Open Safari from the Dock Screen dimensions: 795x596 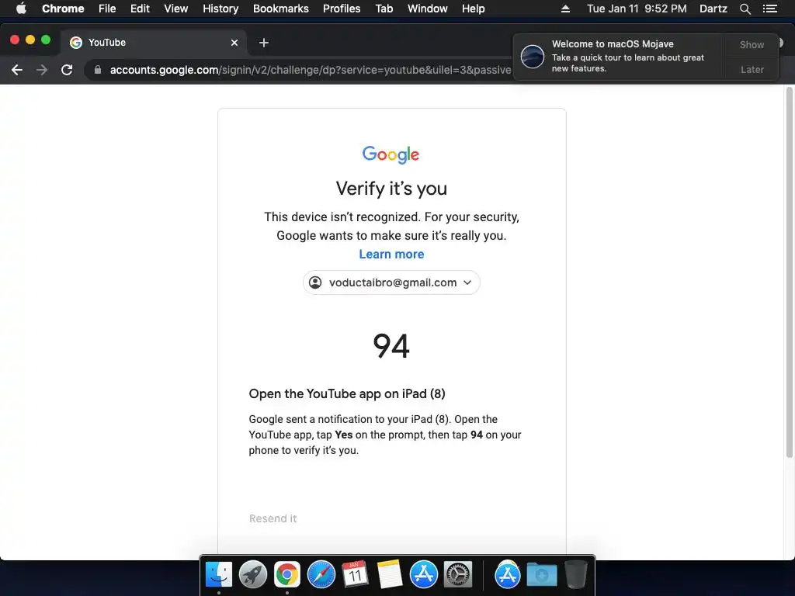tap(321, 575)
